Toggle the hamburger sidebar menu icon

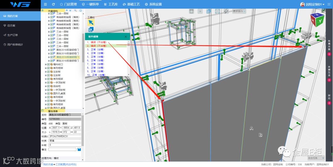click(45, 4)
